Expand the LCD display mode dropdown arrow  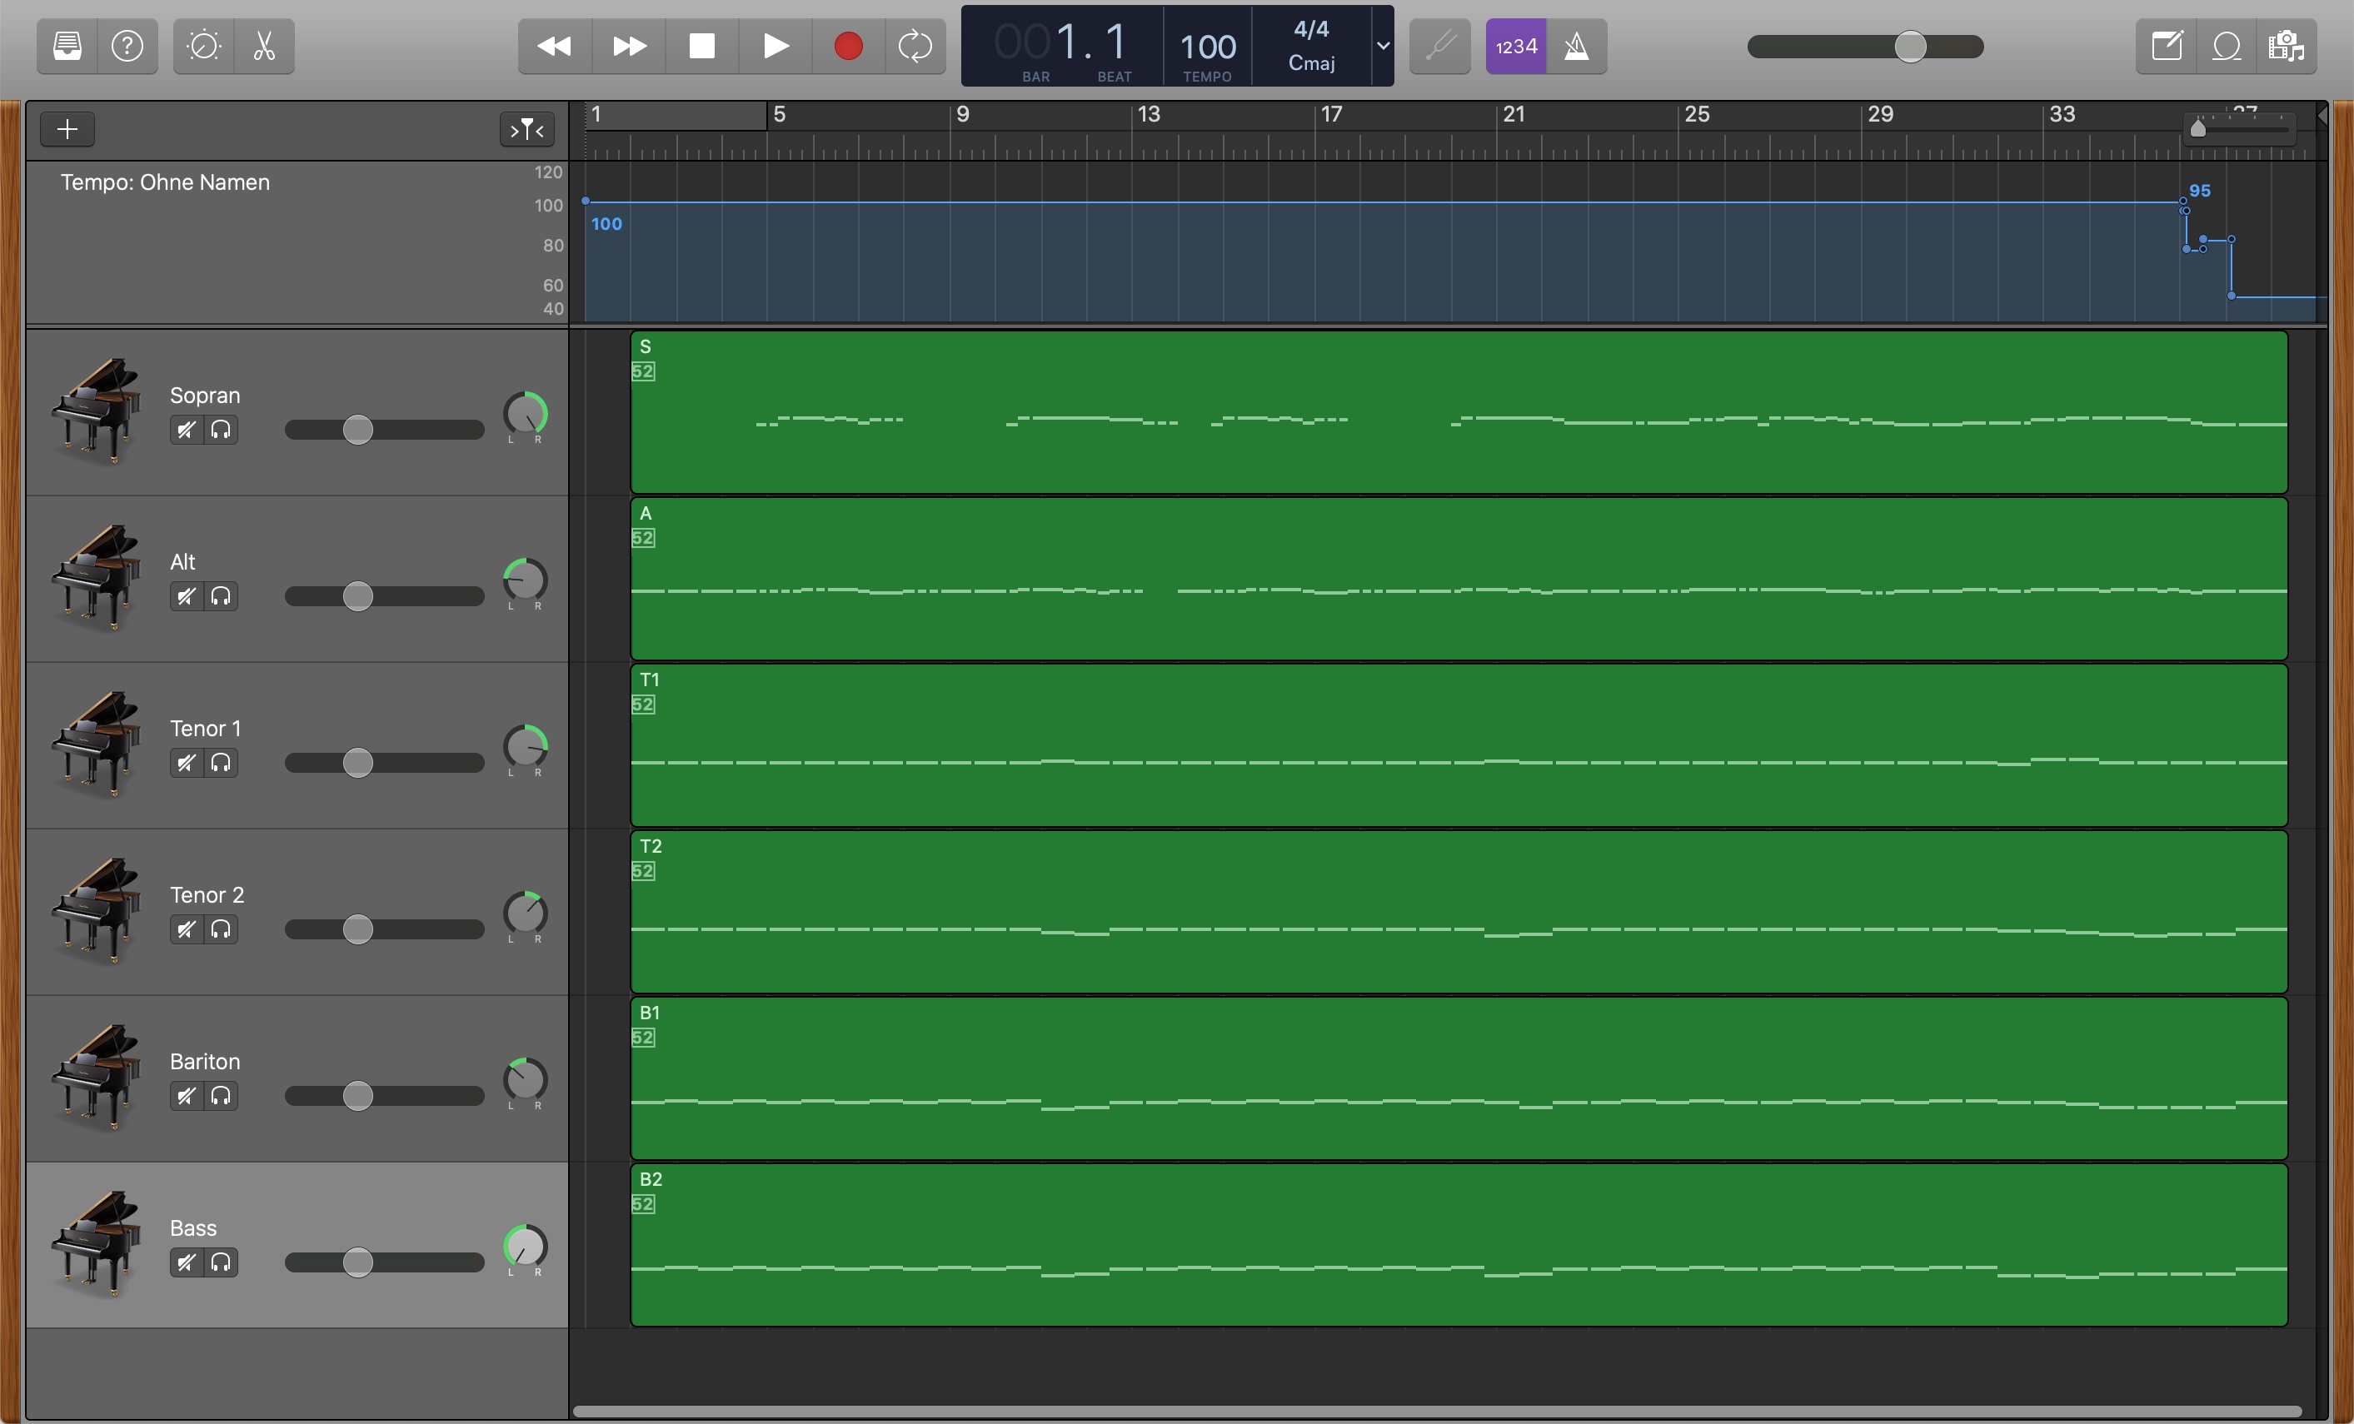(1383, 46)
